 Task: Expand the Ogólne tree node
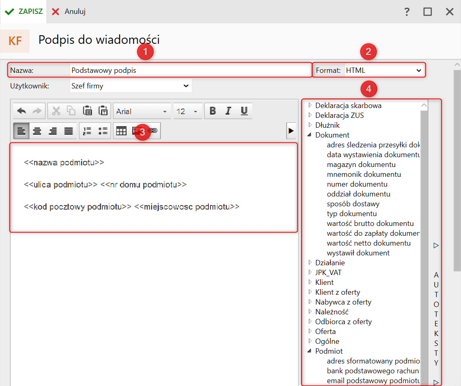(310, 341)
